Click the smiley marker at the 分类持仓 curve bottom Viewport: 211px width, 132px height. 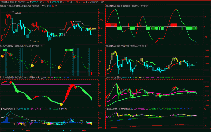pos(61,104)
